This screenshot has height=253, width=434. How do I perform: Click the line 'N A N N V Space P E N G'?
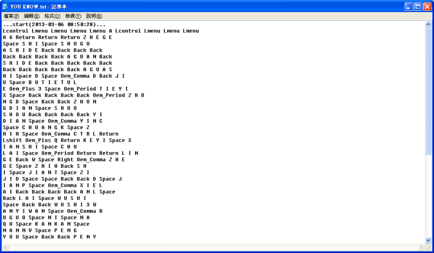(x=40, y=230)
